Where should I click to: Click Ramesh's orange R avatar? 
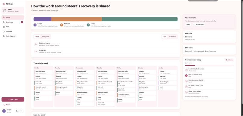point(62,25)
